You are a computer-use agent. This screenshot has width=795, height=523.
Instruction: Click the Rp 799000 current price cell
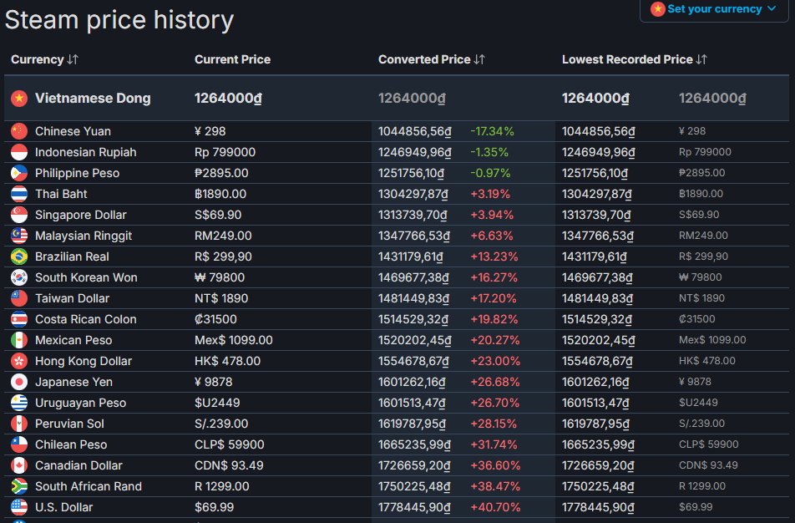[225, 152]
